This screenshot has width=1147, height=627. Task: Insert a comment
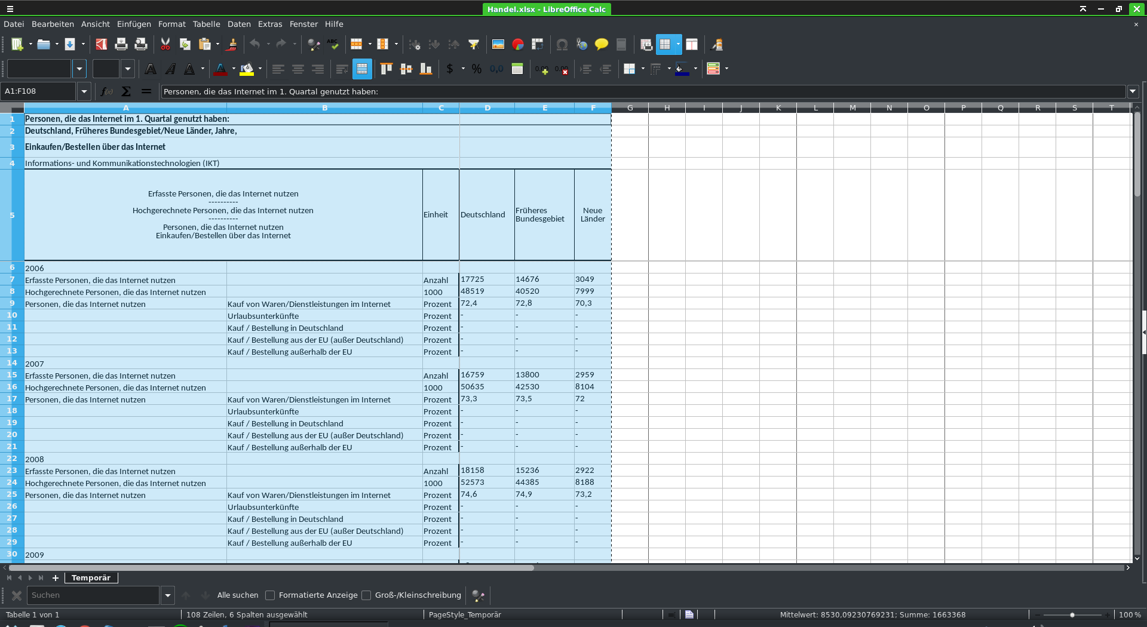tap(601, 44)
